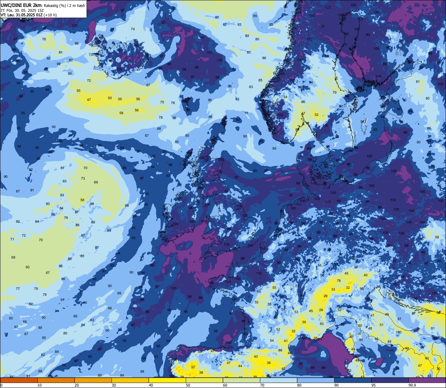Click the "IT: Fös. 30. 05. 2025 15Z" line
Screen dimensions: 446x388
pyautogui.click(x=22, y=10)
